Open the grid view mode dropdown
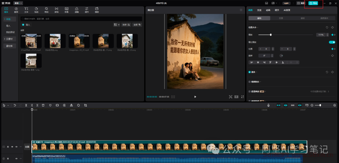The width and height of the screenshot is (339, 163). [116, 25]
